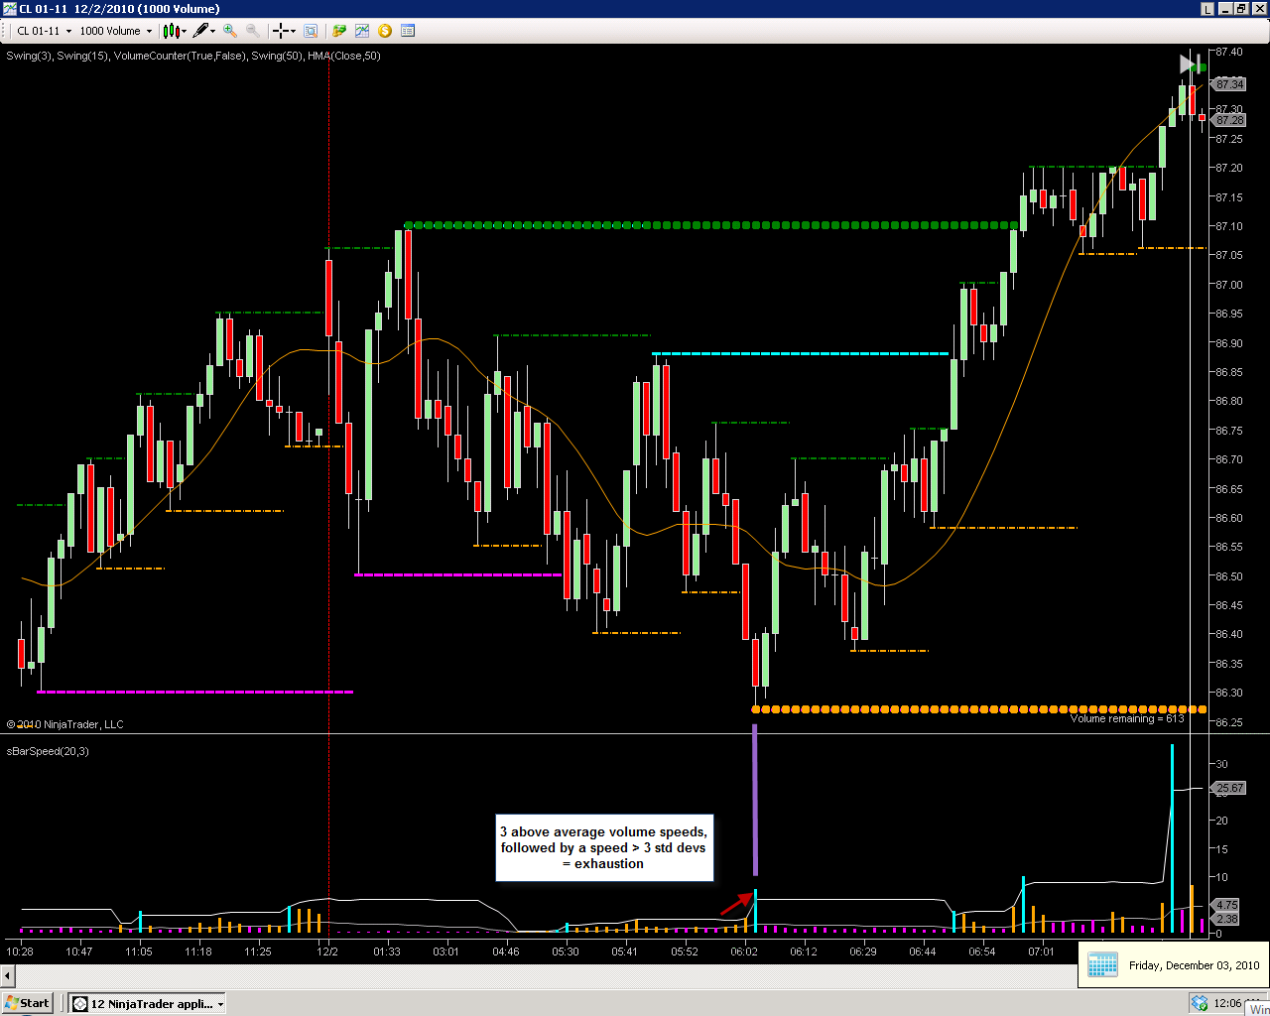Click the greyed zoom out magnifier
Viewport: 1270px width, 1016px height.
tap(253, 31)
